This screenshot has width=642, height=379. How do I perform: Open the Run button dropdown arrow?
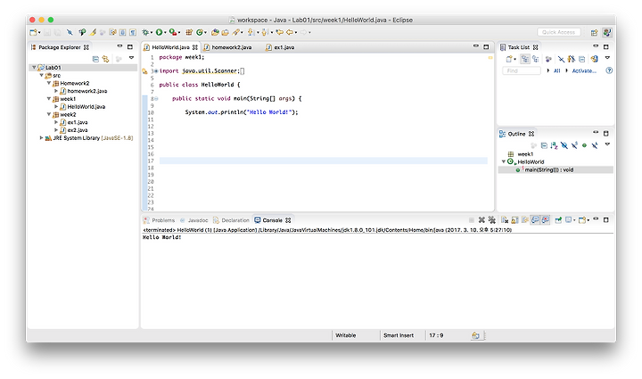point(165,33)
